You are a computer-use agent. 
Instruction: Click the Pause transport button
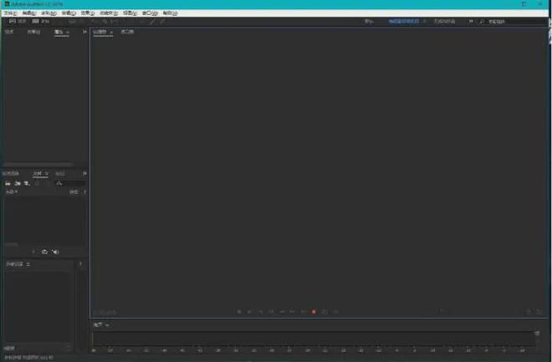260,312
